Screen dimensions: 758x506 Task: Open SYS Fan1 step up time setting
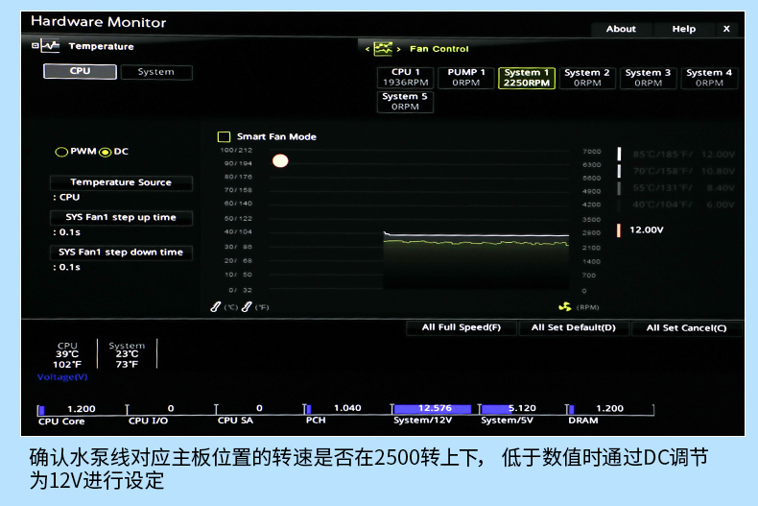121,218
